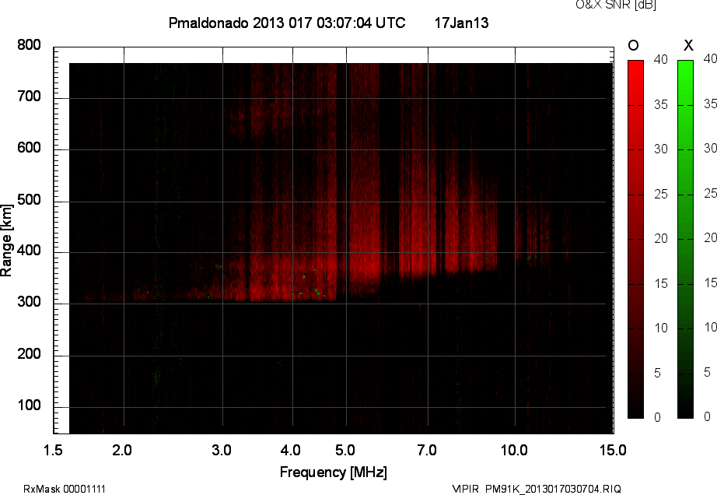This screenshot has width=717, height=495.
Task: Click the 7.0 tick on the frequency axis
Action: pyautogui.click(x=427, y=450)
